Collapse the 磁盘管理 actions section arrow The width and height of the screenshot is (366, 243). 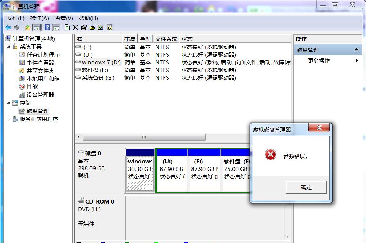[356, 49]
